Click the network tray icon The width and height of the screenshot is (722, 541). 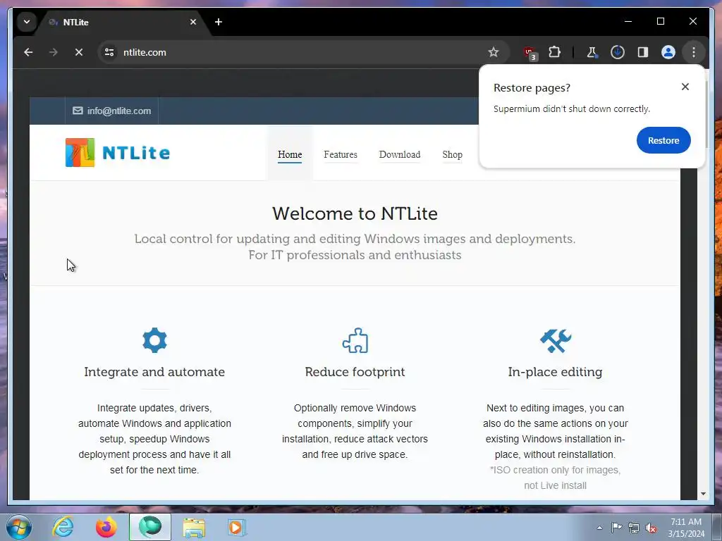(x=634, y=528)
